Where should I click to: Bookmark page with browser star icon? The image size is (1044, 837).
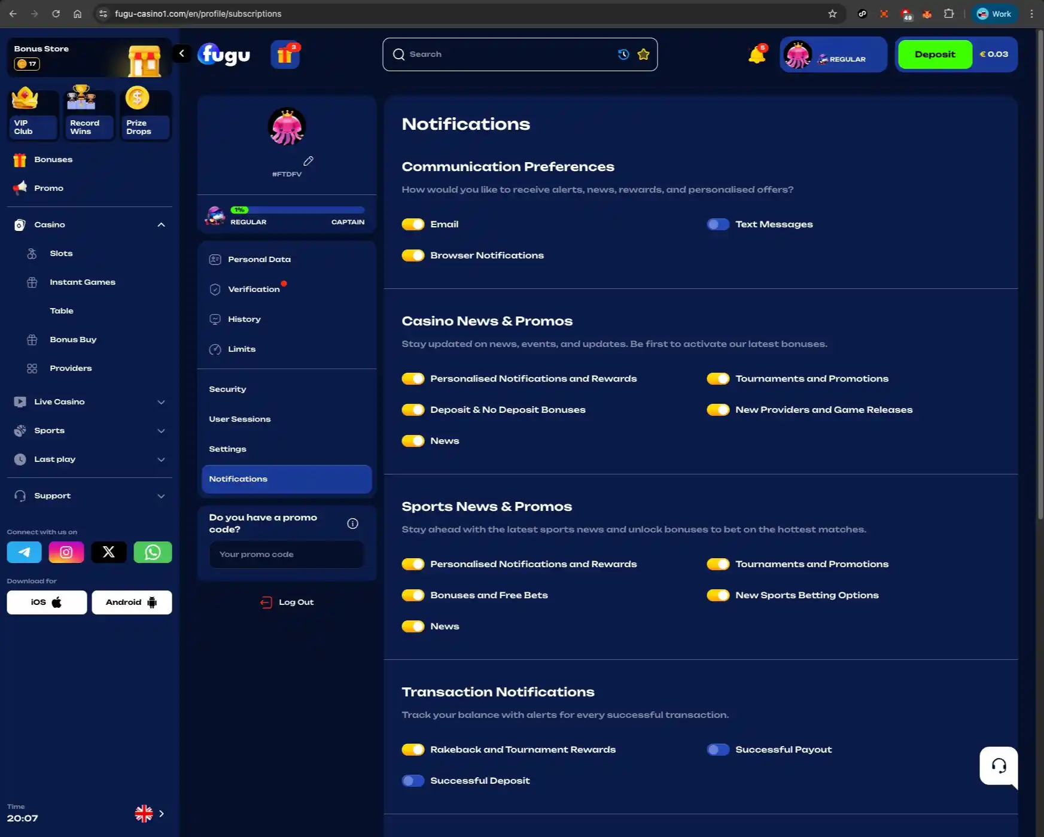point(832,14)
